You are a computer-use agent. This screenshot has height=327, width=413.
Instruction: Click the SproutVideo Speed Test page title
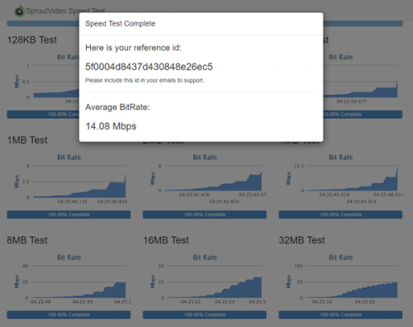65,11
